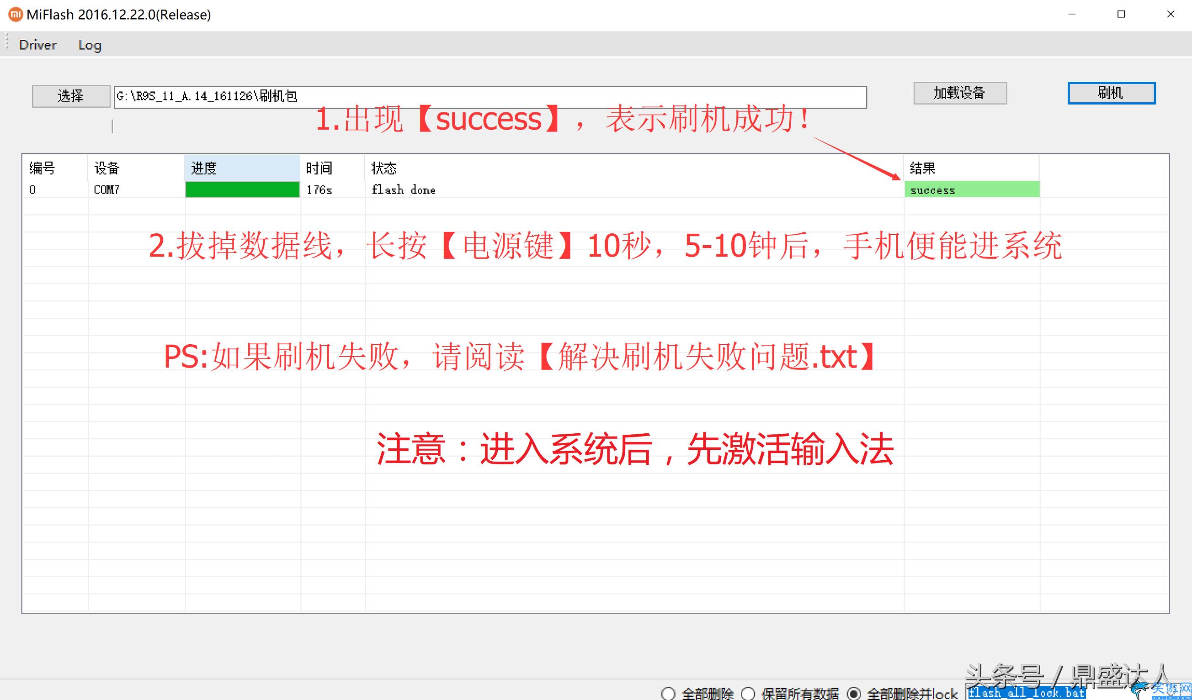Click the green progress bar of COM7

point(243,189)
